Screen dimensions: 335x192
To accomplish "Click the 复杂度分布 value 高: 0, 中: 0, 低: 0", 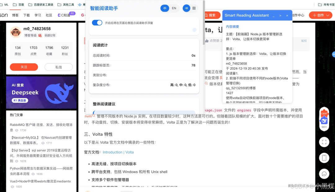I will pyautogui.click(x=183, y=85).
